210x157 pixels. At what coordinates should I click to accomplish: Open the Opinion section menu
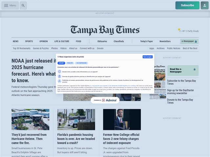pos(44,42)
